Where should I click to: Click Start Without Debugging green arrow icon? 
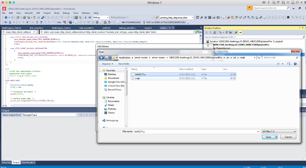click(86, 18)
